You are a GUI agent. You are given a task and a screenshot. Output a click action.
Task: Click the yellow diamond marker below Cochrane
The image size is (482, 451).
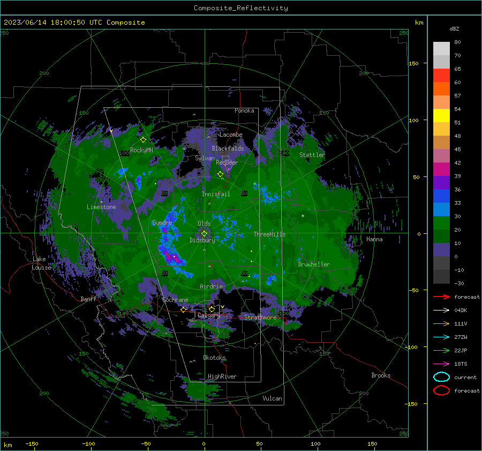coord(184,309)
